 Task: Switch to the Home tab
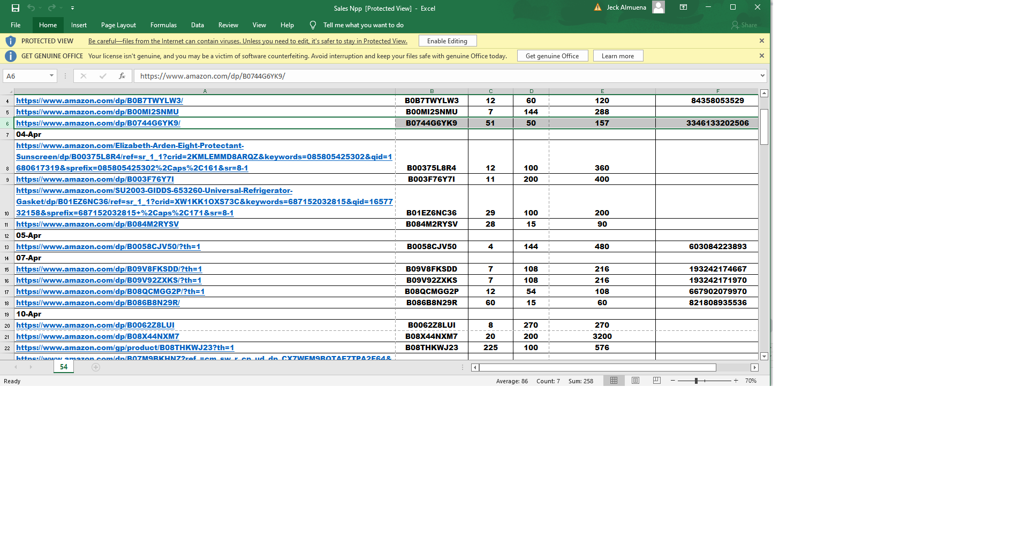(48, 25)
